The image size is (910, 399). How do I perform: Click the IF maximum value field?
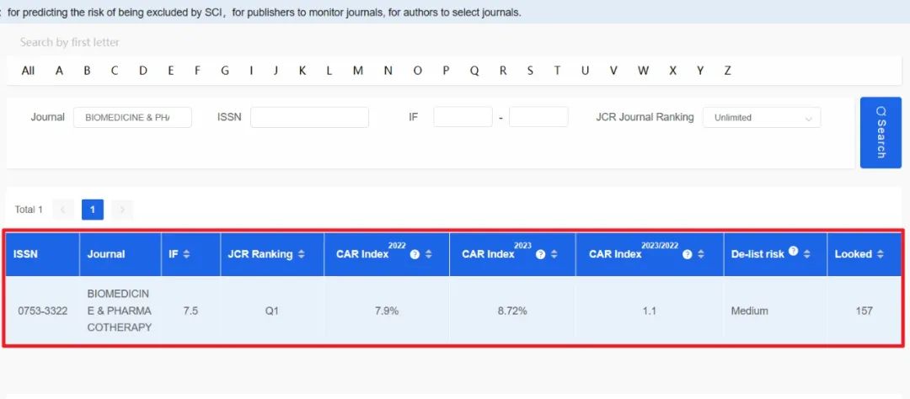pos(538,117)
